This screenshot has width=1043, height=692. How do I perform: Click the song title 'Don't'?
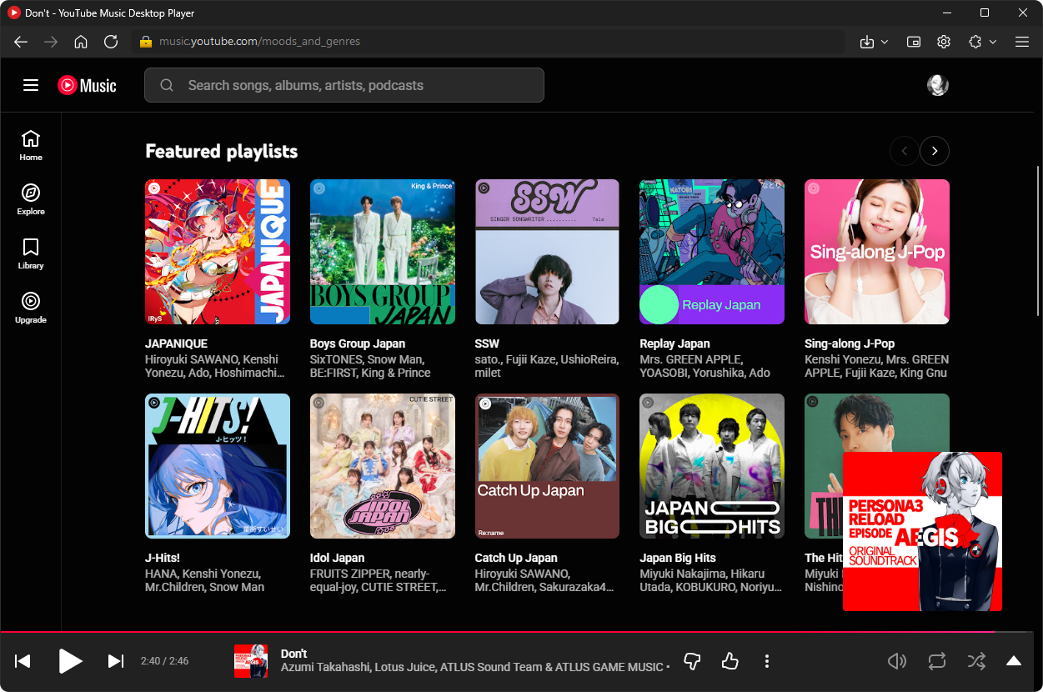coord(293,654)
